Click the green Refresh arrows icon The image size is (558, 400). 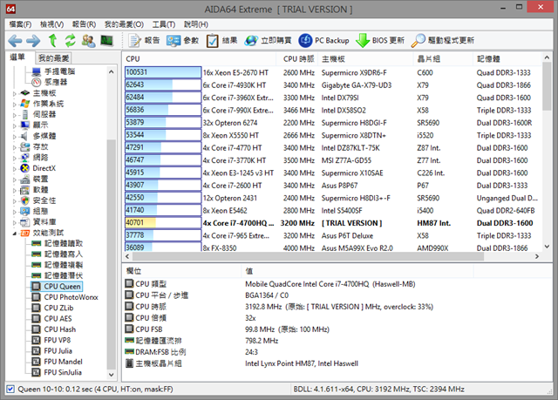click(x=70, y=41)
